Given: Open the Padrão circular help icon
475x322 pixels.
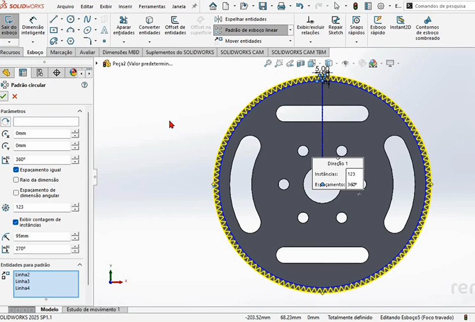Looking at the screenshot, I should [85, 85].
